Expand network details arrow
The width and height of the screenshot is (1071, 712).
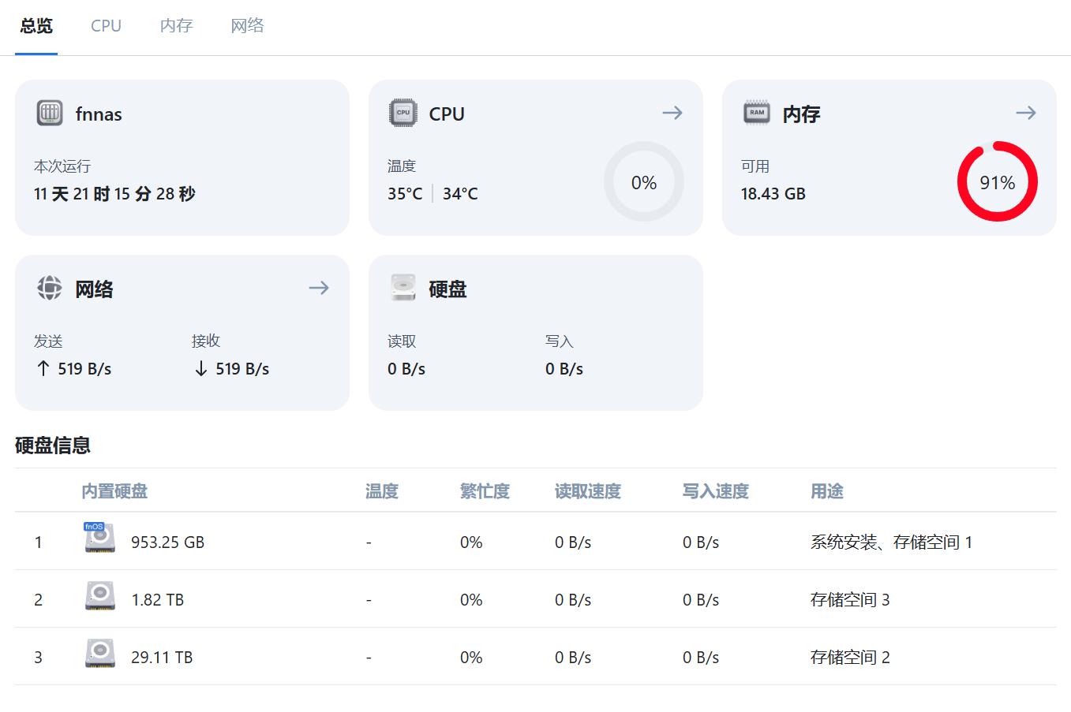[x=319, y=288]
